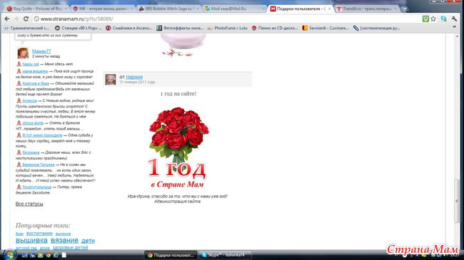Open the chicco-bomb user status link
Viewport: 464px width, 260px height.
33,123
